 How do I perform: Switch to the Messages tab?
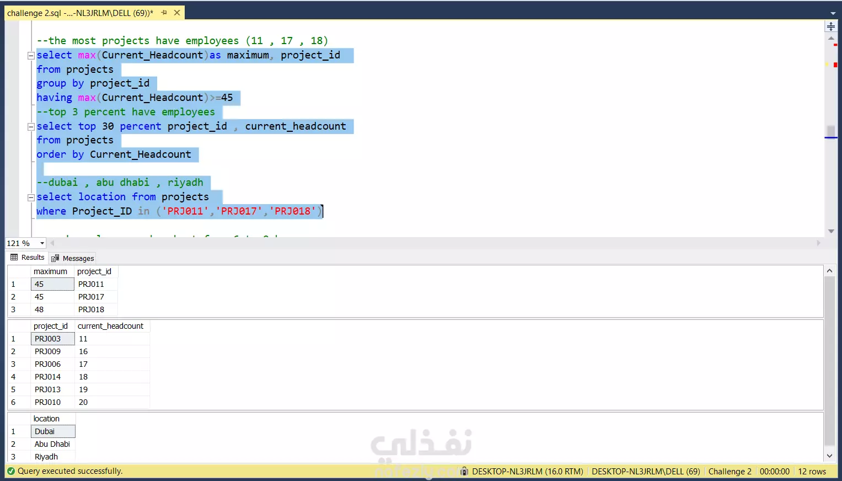coord(73,258)
